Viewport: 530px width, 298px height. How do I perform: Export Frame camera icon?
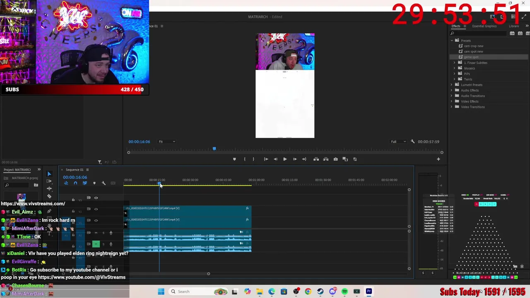point(335,159)
